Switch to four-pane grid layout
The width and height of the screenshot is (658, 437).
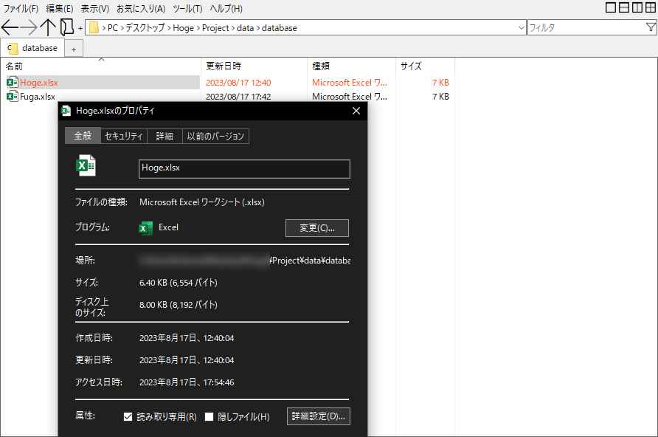tap(650, 7)
